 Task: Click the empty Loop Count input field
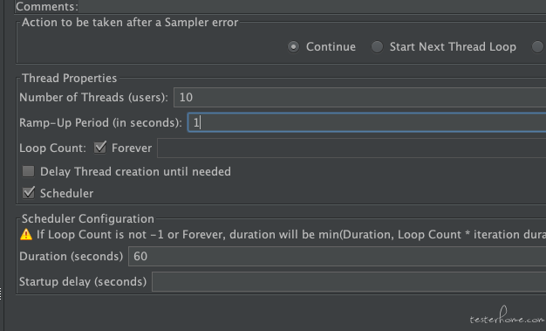coord(351,148)
